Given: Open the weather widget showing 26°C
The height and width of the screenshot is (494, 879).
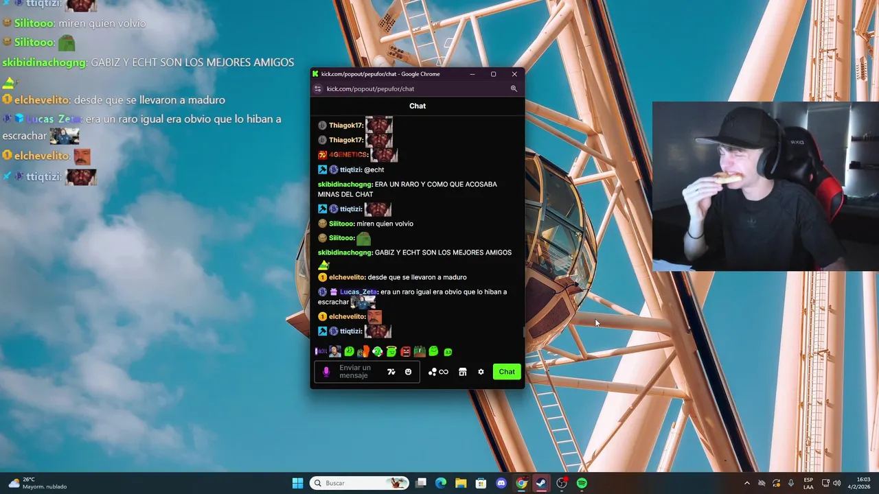Looking at the screenshot, I should [x=38, y=483].
